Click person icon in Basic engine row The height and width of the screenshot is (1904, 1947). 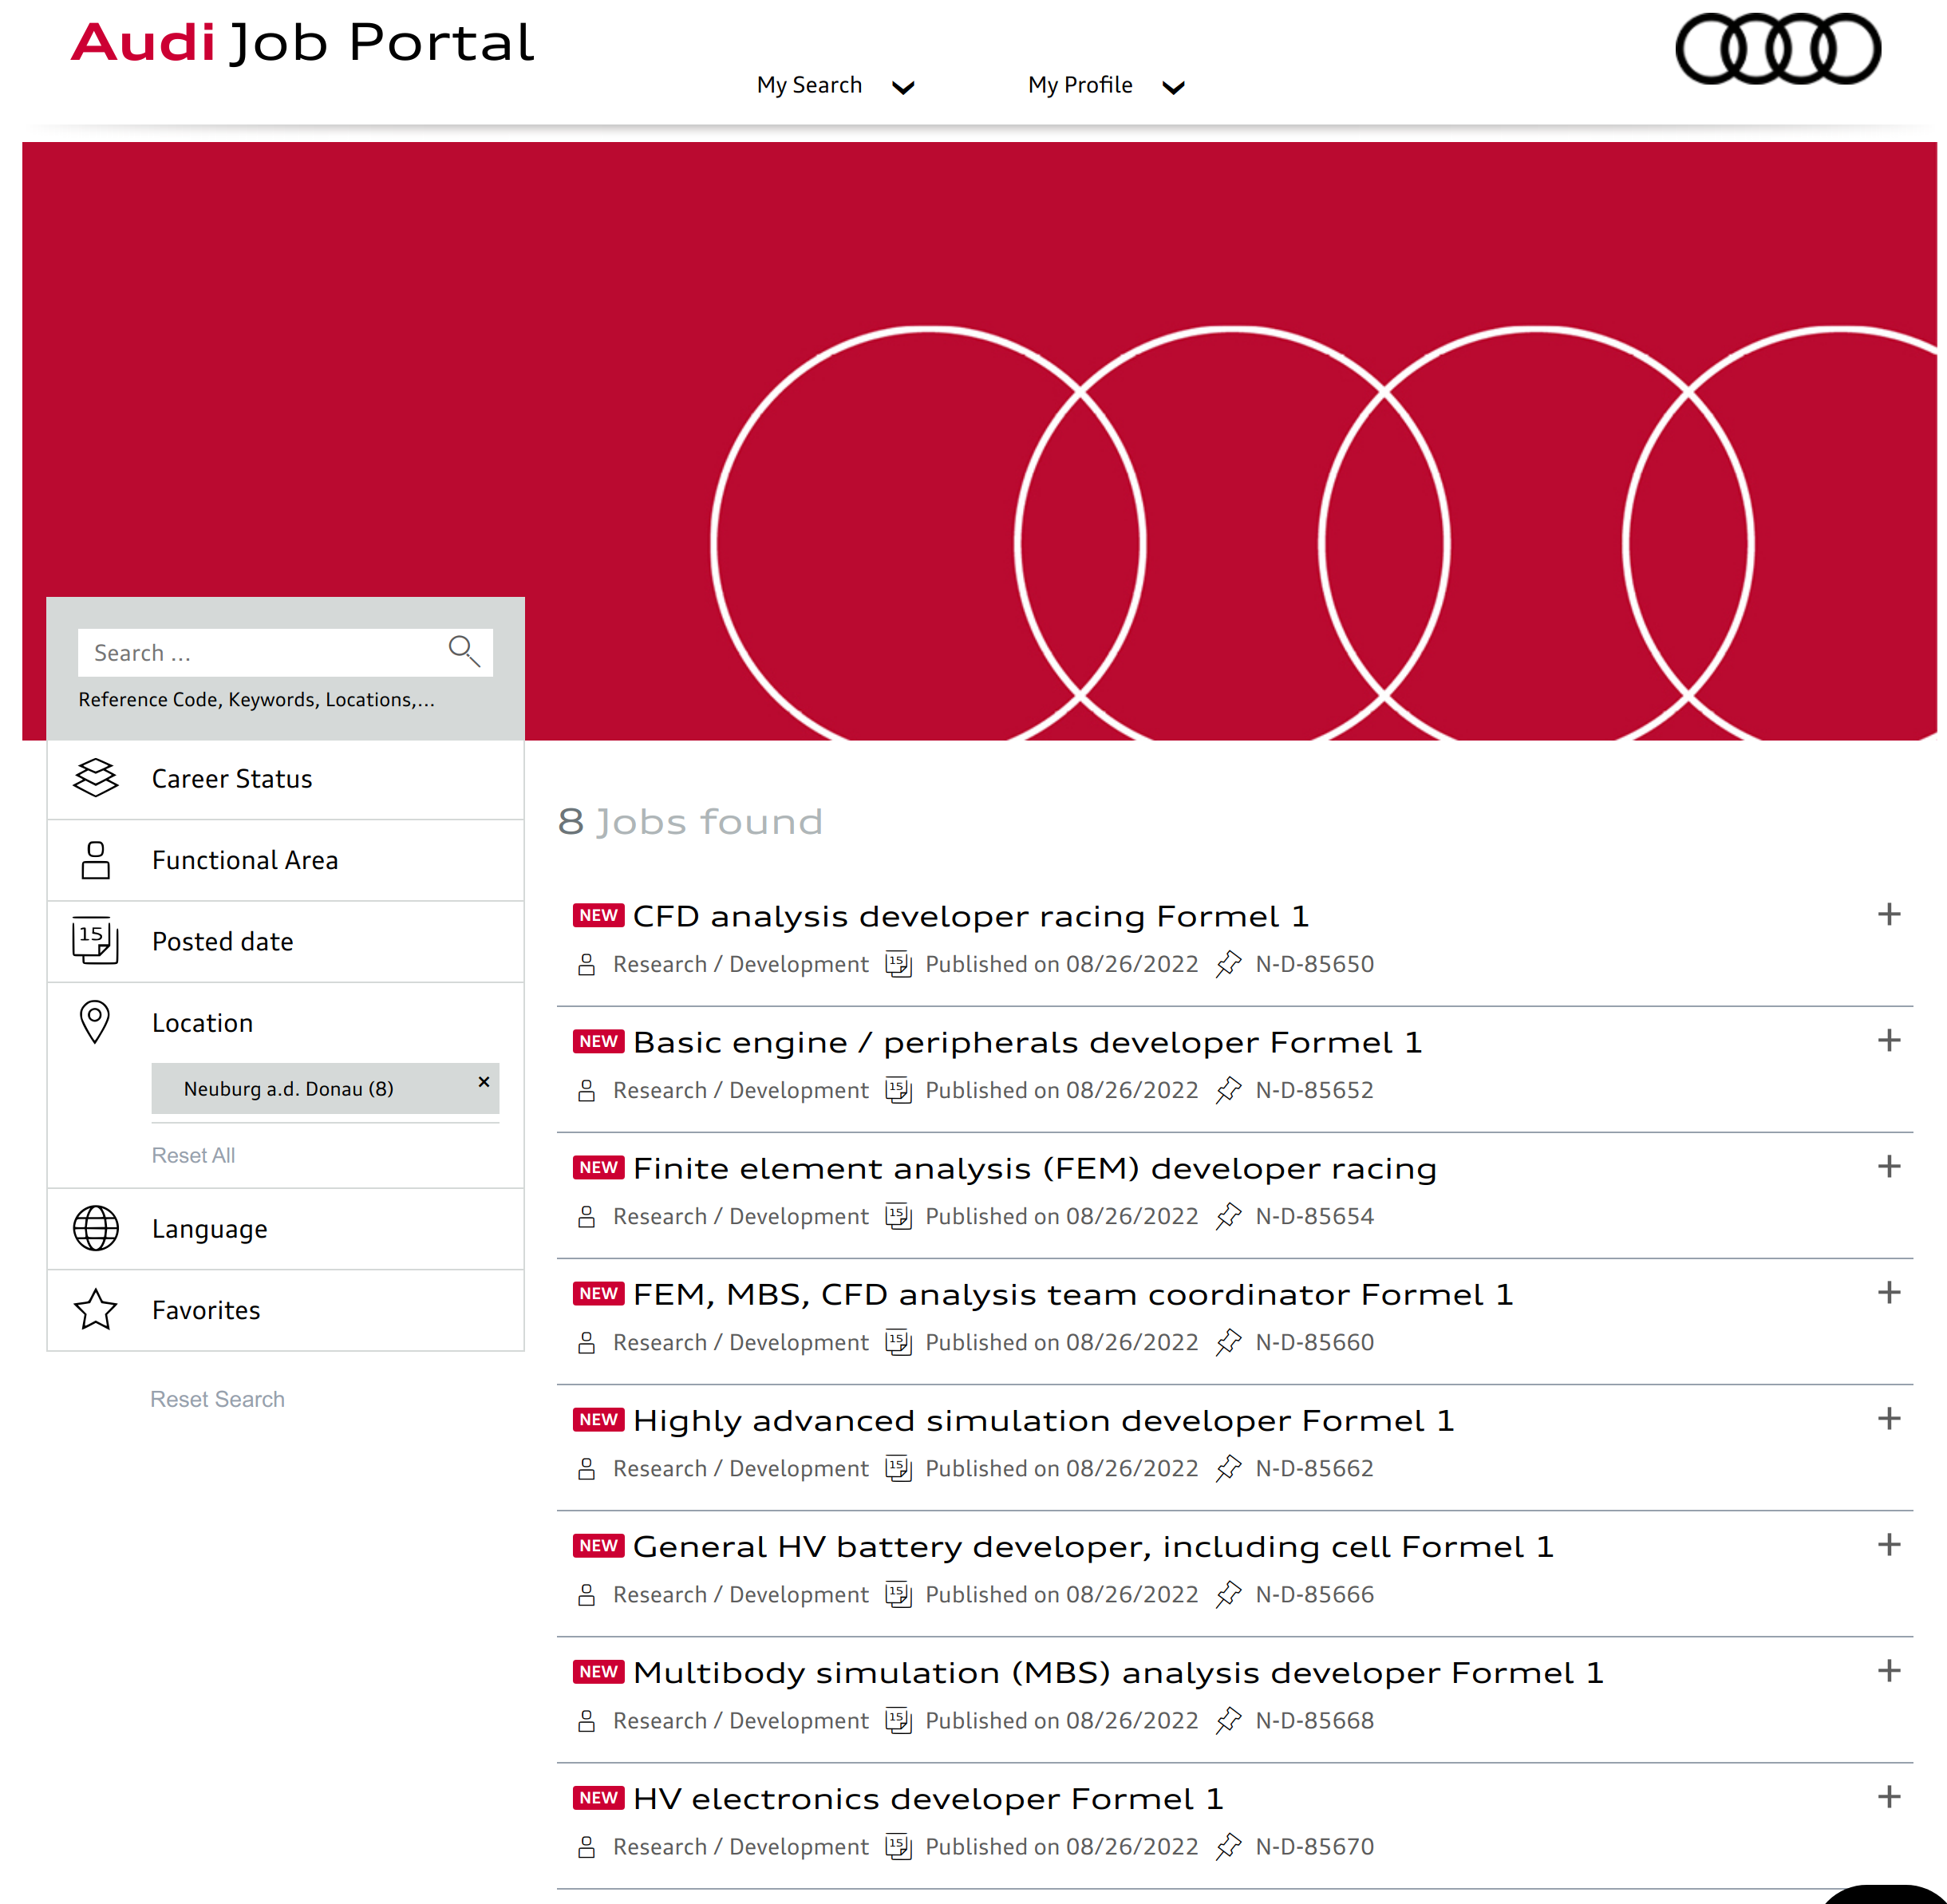click(x=587, y=1090)
